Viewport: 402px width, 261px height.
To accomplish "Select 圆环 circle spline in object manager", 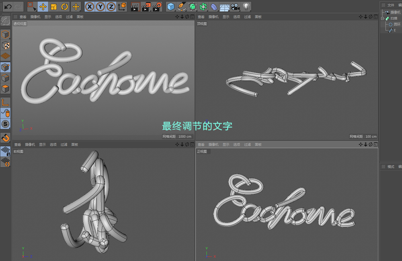I will click(x=397, y=24).
